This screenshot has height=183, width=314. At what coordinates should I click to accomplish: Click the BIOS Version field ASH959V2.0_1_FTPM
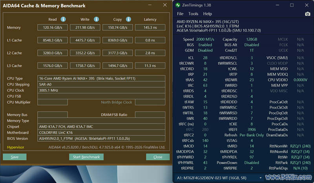click(101, 139)
